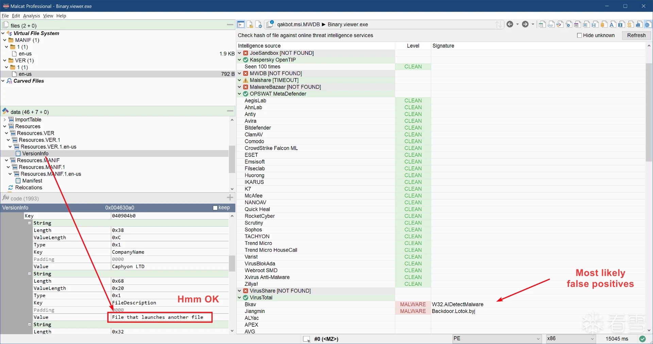
Task: Open the File menu
Action: (x=5, y=16)
